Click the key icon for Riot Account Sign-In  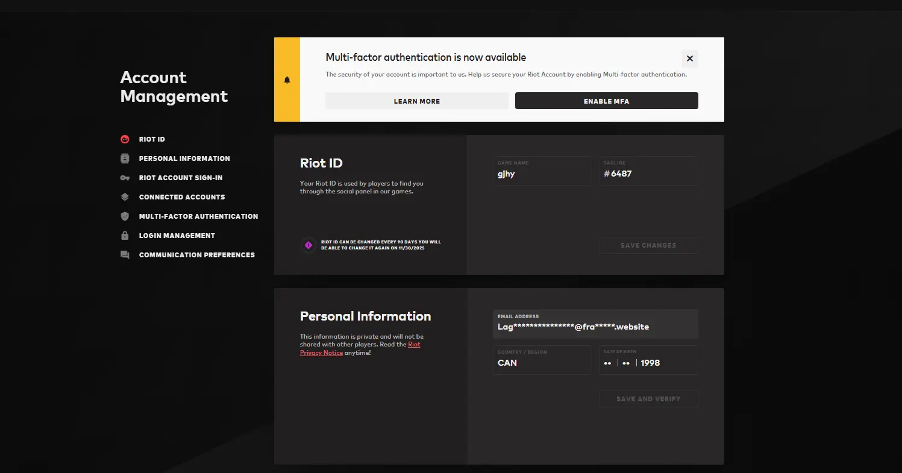click(x=125, y=178)
